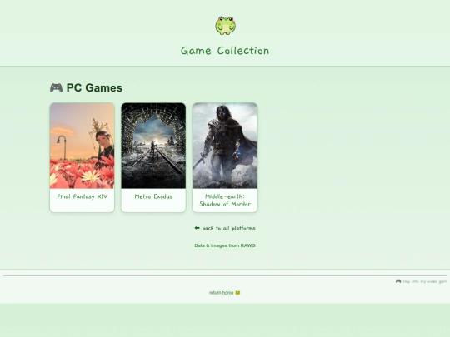Click the frog logo above the title
450x337 pixels.
[x=225, y=26]
